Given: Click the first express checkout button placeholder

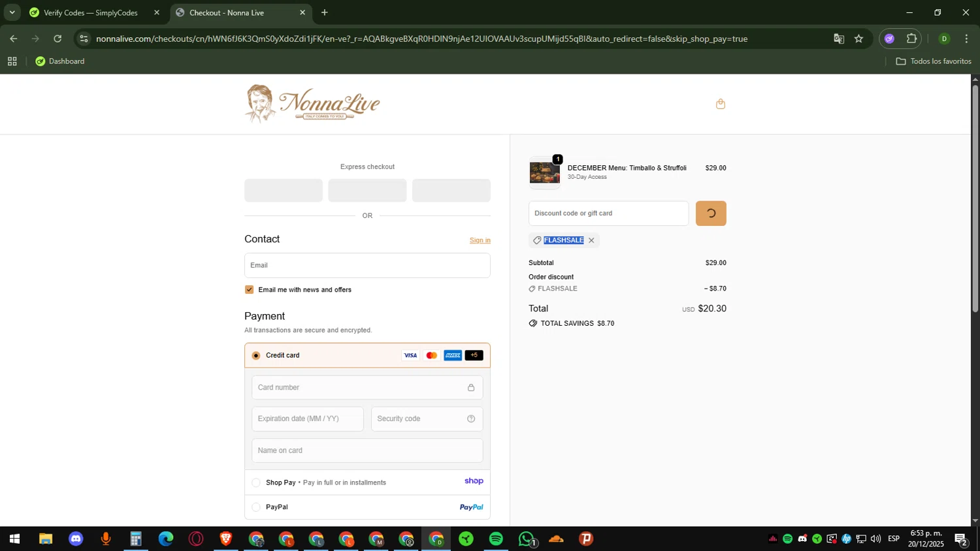Looking at the screenshot, I should [x=284, y=191].
